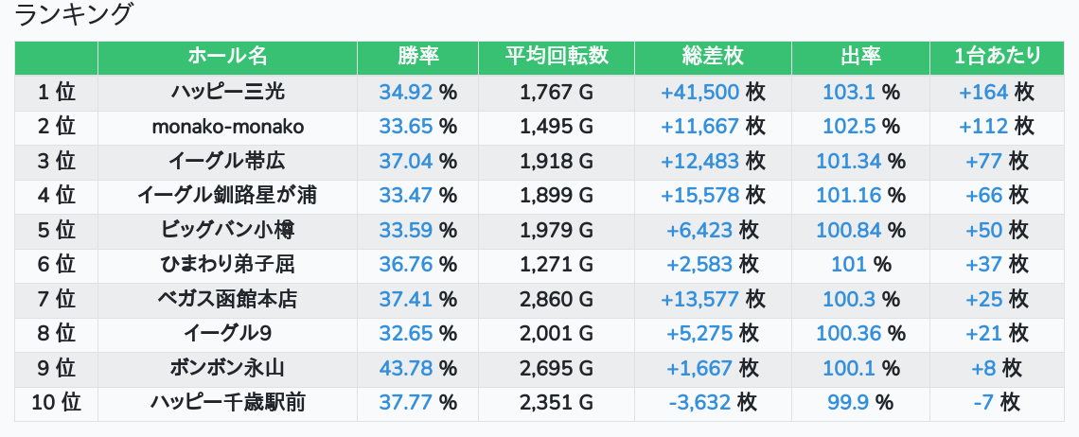Click the 43.78 win rate value
This screenshot has width=1079, height=437.
pos(405,369)
